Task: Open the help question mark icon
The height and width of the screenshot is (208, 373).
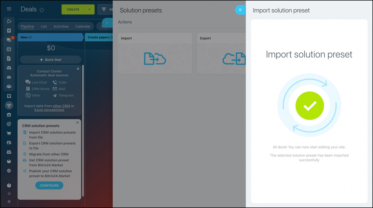Action: (x=9, y=186)
